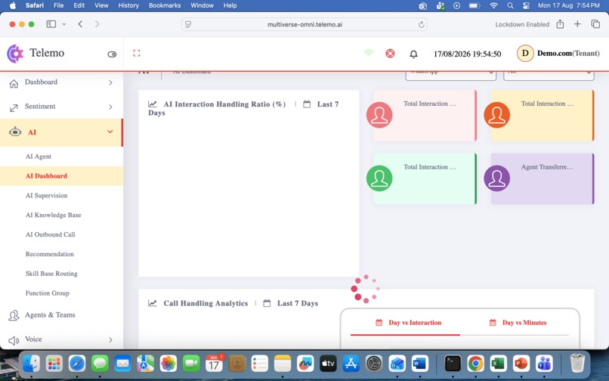
Task: Open the Agent Transferre… purple card
Action: click(x=543, y=179)
